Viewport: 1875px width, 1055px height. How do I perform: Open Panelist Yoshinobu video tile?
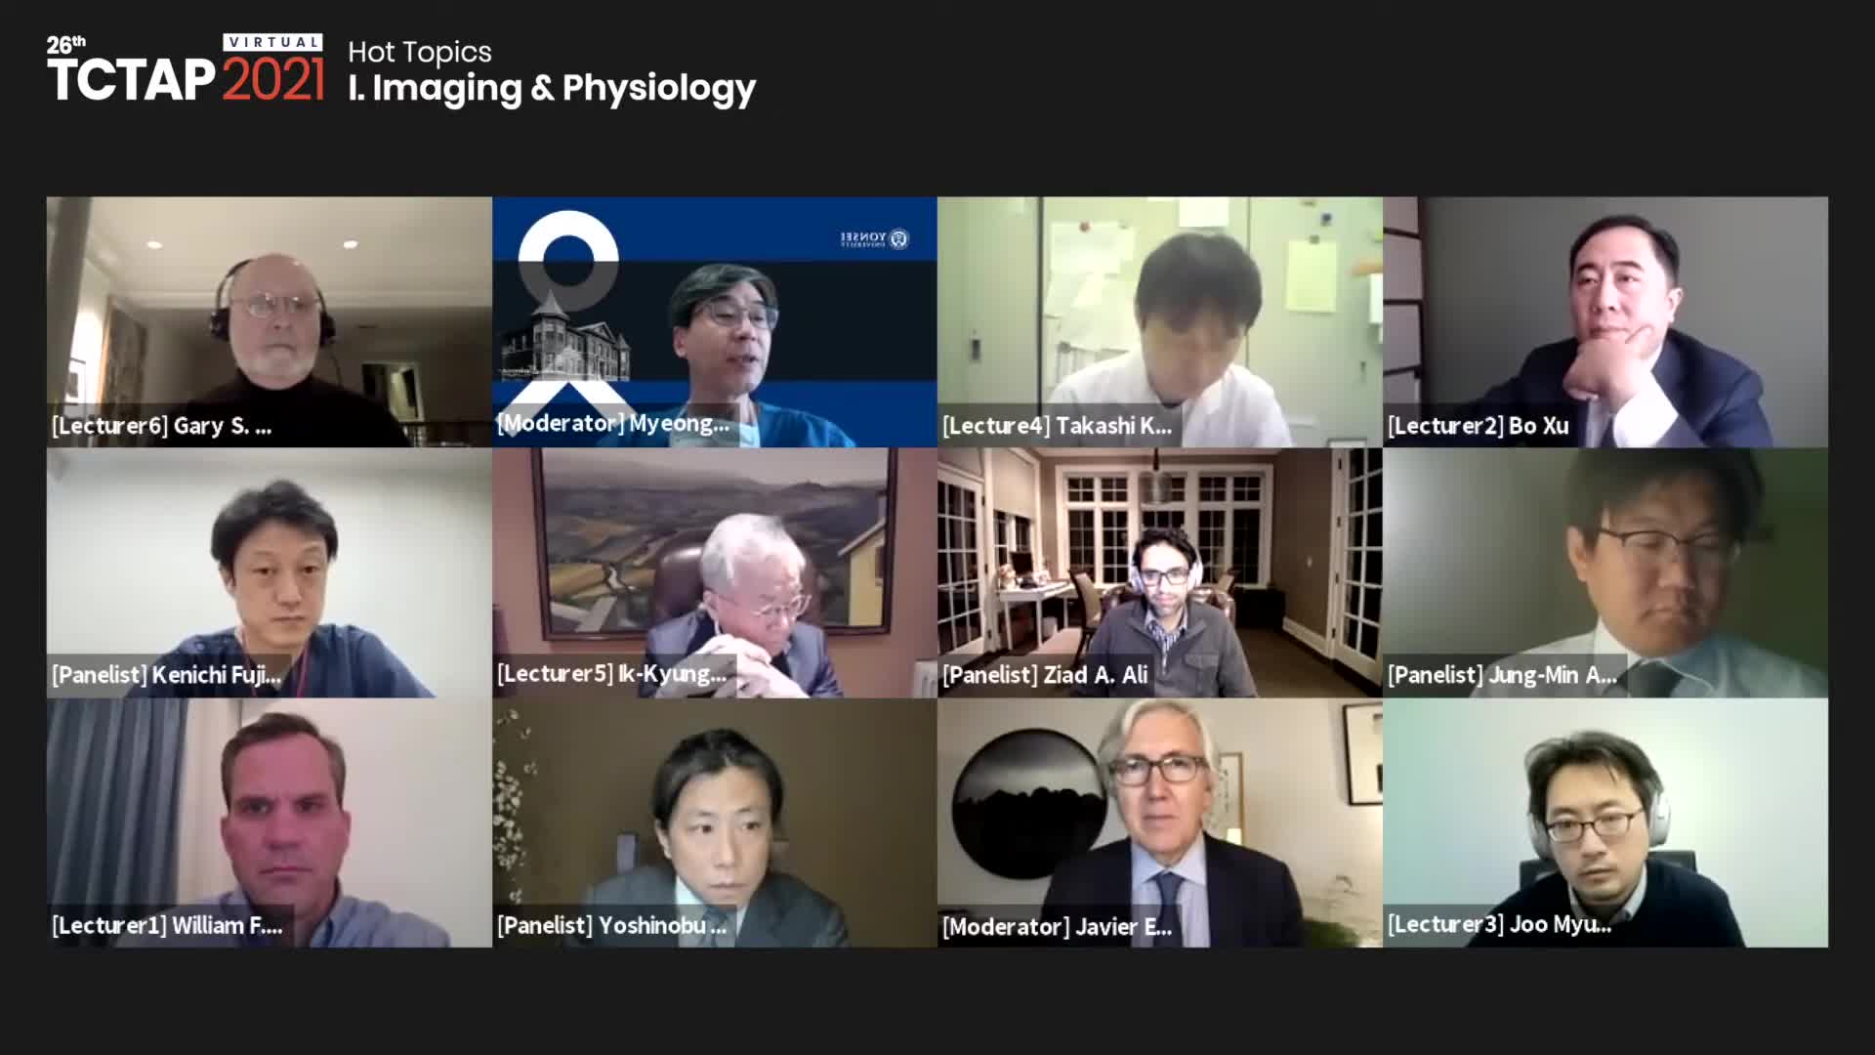coord(715,823)
